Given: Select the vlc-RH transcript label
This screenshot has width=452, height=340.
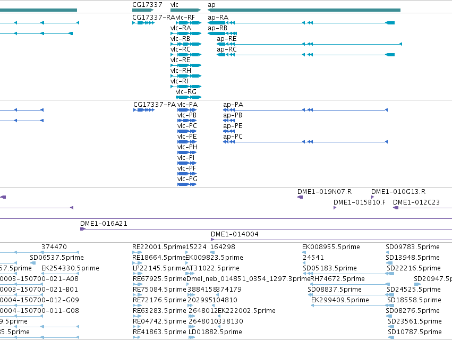Looking at the screenshot, I should click(x=181, y=71).
